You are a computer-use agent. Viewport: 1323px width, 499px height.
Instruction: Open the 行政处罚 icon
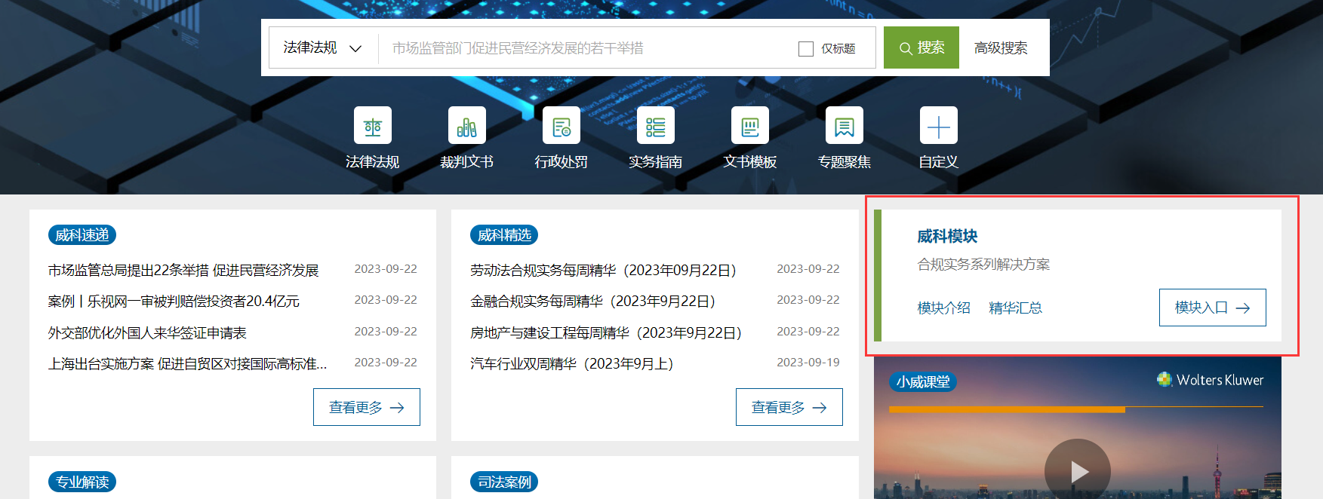(x=561, y=125)
